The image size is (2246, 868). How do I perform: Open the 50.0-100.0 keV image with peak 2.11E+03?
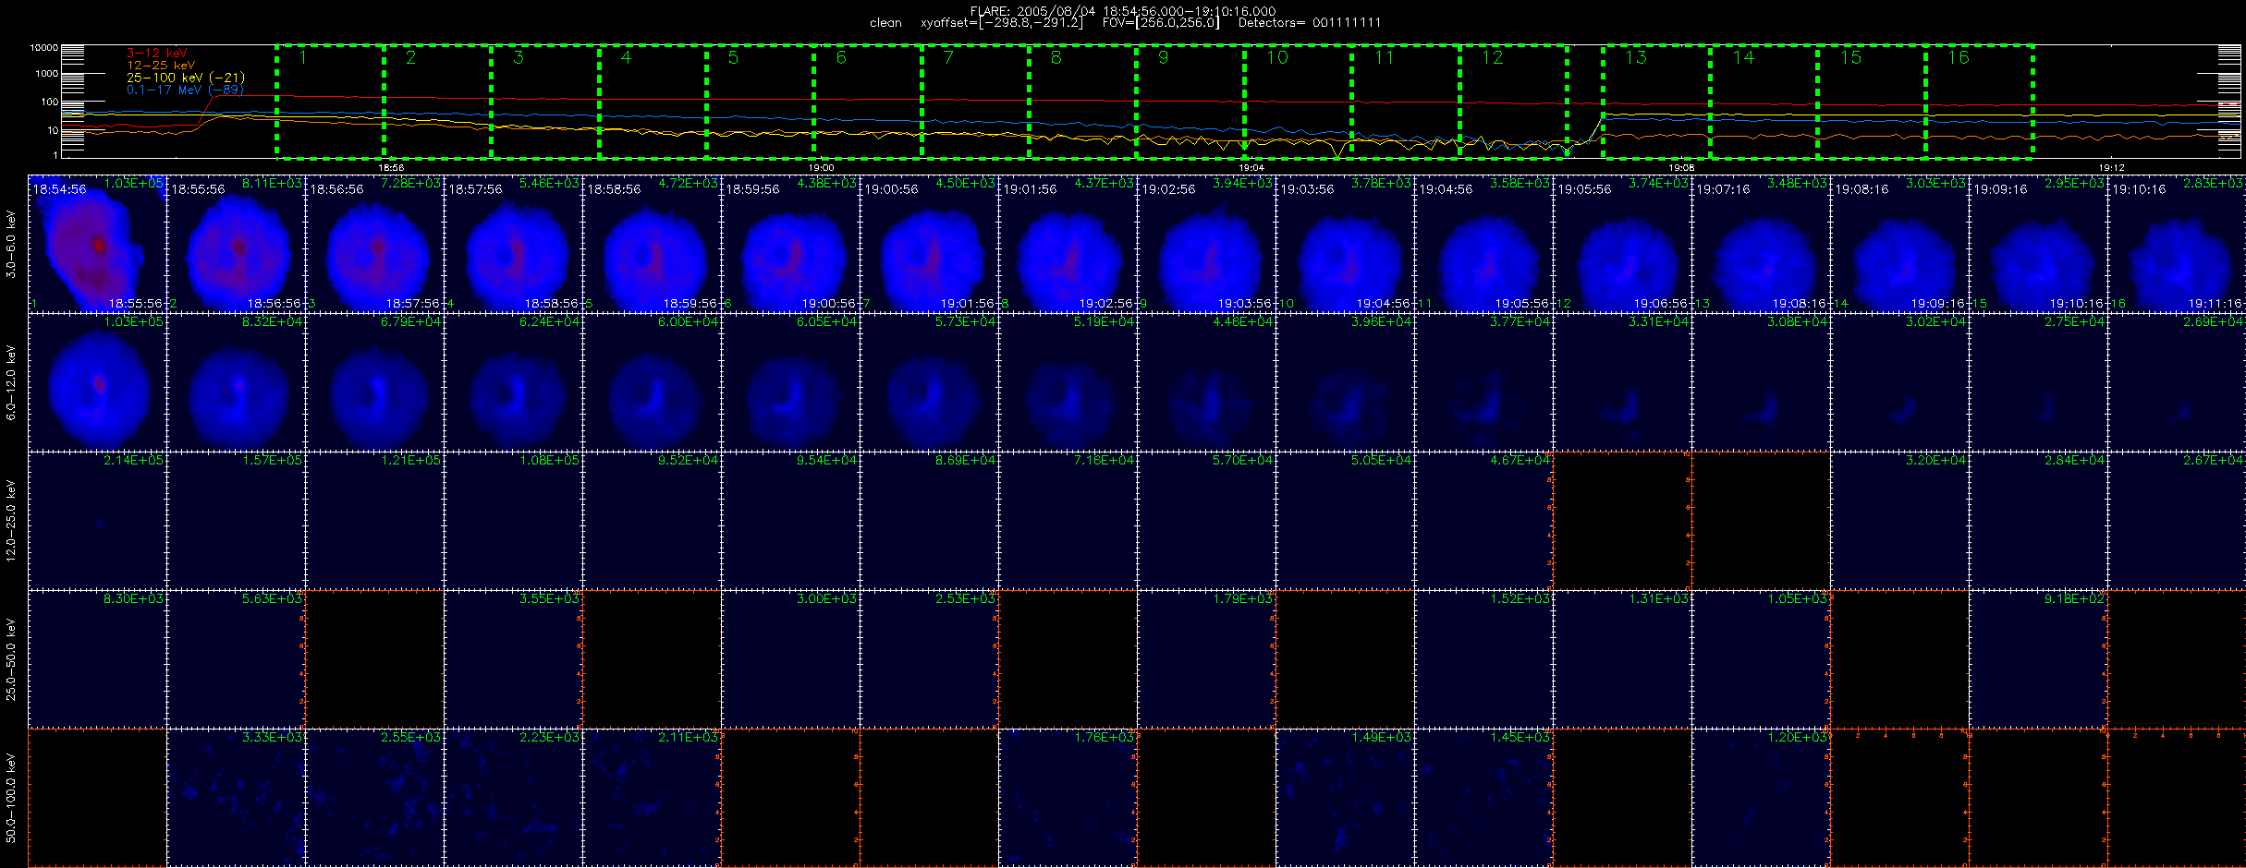pos(652,798)
